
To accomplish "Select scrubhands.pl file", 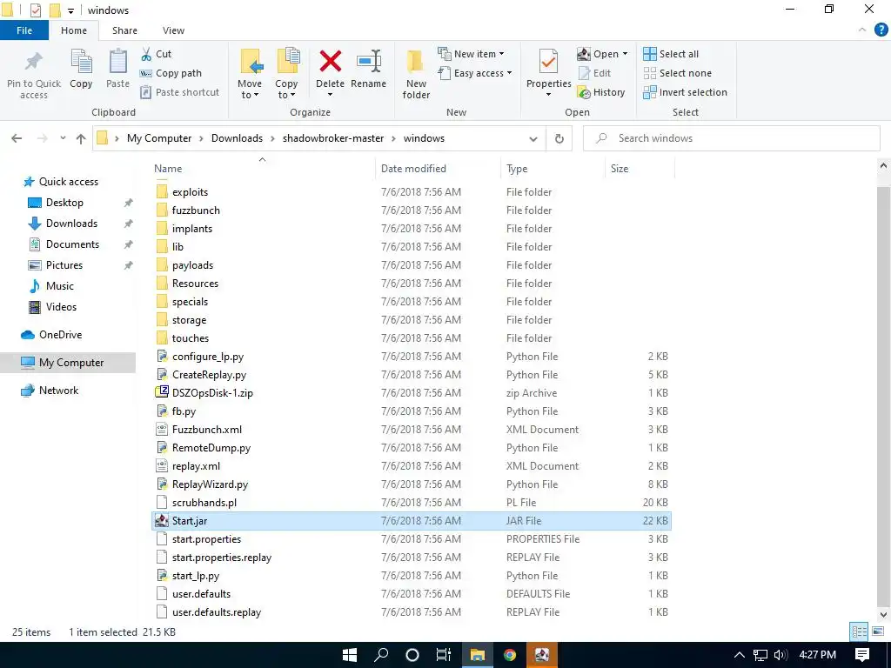I will tap(204, 503).
